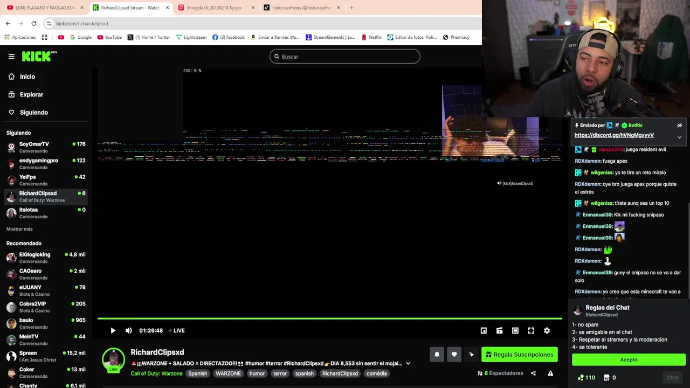
Task: Share the stream via share icon
Action: tap(533, 373)
